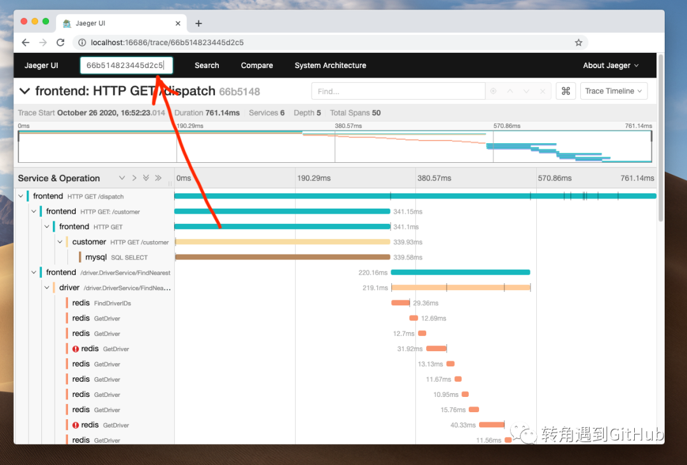Click the page vertical scrollbar
This screenshot has width=687, height=465.
(x=661, y=138)
